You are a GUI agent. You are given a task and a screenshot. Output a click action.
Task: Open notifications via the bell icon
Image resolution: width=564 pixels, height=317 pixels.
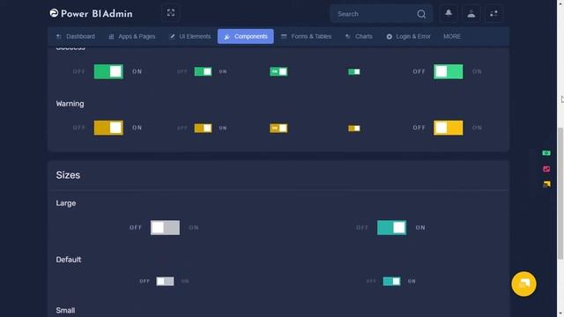pos(449,13)
